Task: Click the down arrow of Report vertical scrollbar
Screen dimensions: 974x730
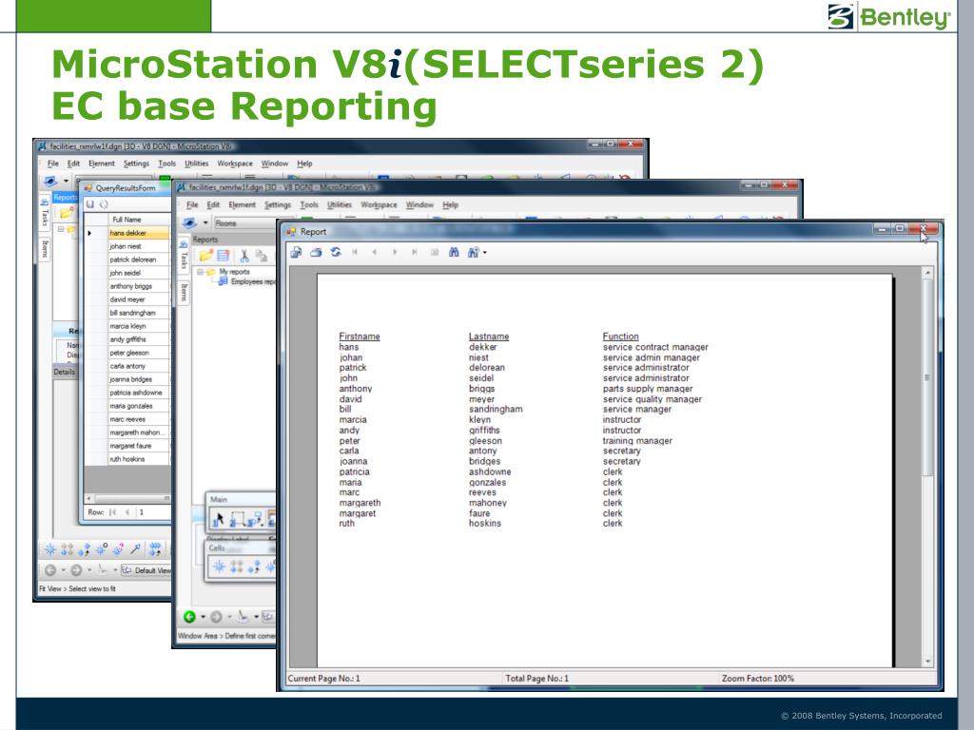Action: [x=927, y=662]
